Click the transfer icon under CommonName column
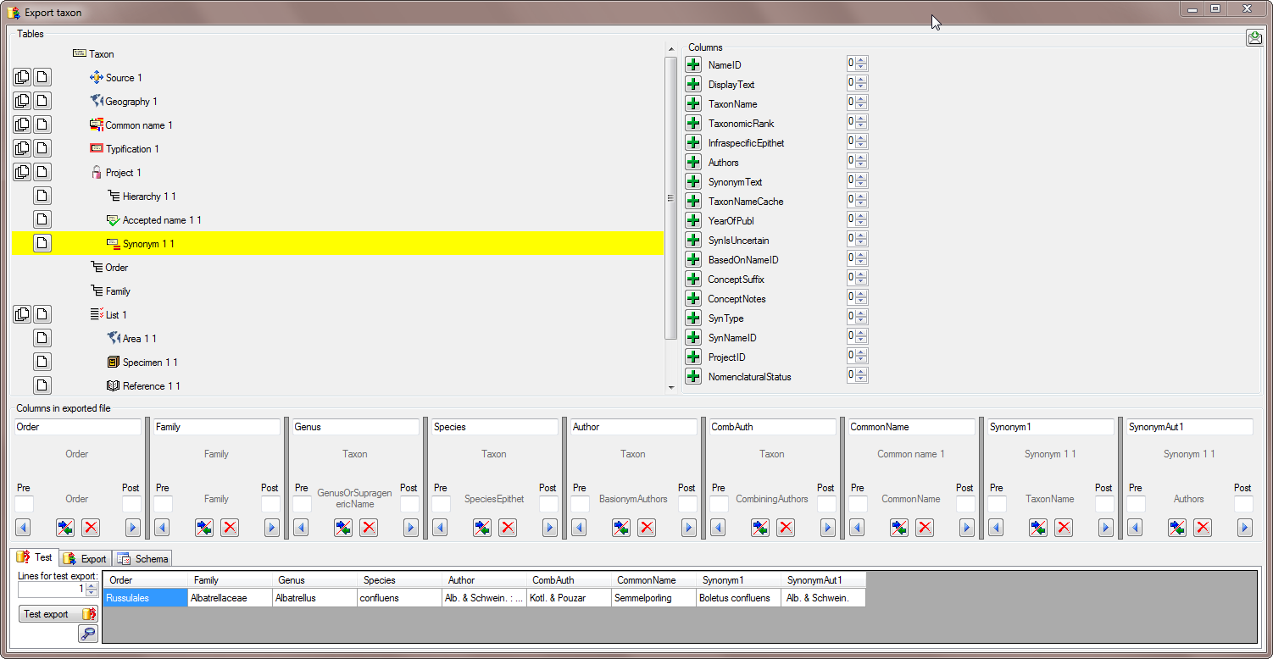The image size is (1273, 659). (899, 528)
